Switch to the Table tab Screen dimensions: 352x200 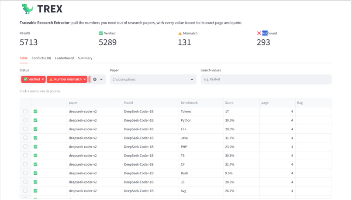(24, 58)
